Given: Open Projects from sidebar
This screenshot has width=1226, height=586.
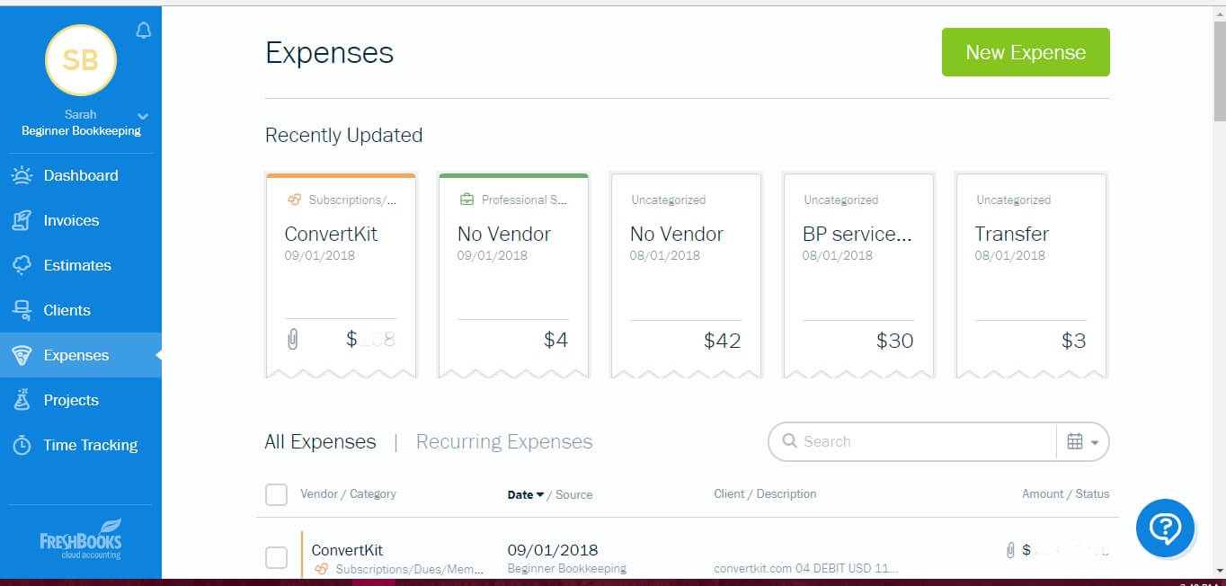Looking at the screenshot, I should tap(81, 400).
